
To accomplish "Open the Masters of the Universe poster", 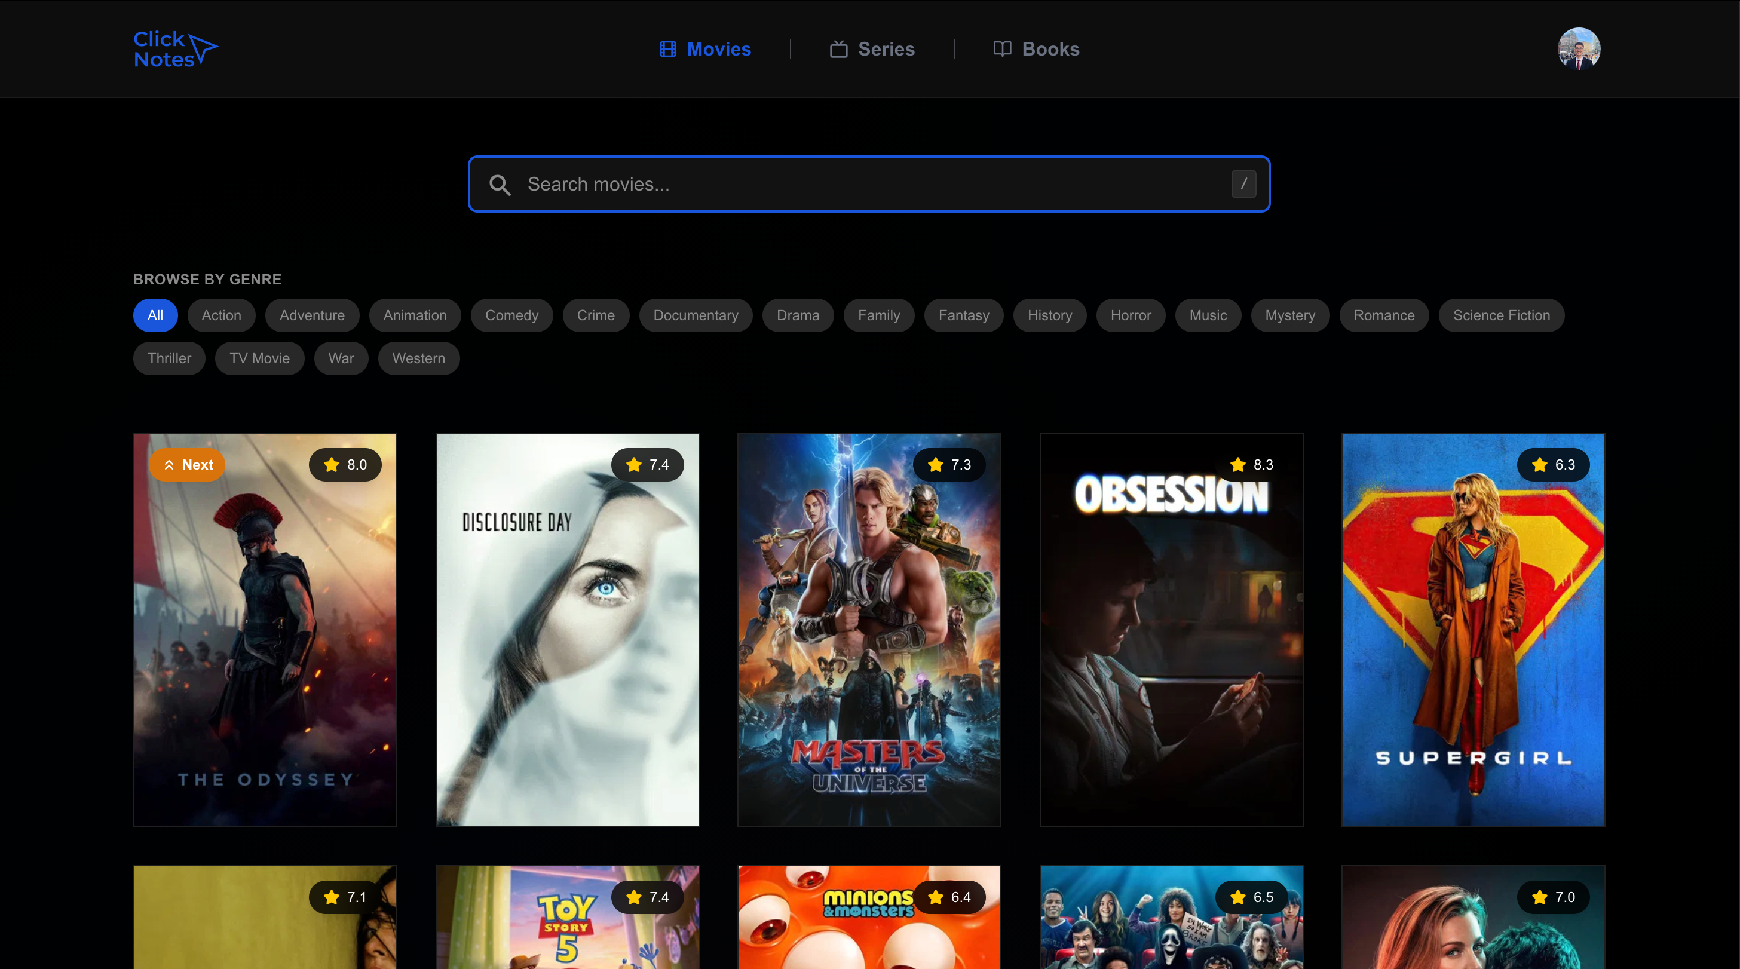I will click(869, 629).
